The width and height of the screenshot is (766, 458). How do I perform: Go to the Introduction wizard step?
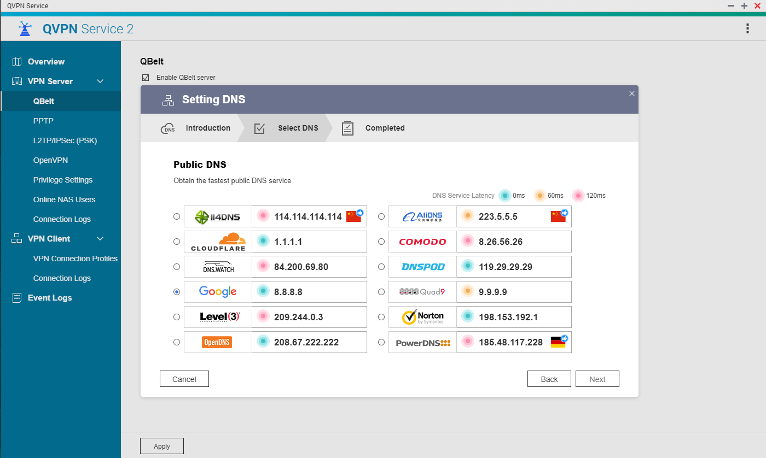pos(207,128)
